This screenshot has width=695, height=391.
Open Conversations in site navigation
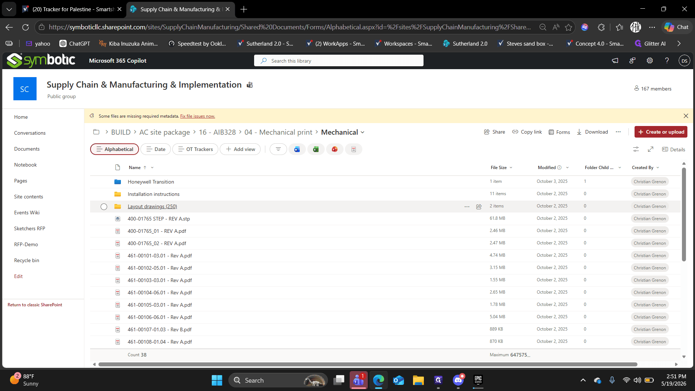[30, 133]
